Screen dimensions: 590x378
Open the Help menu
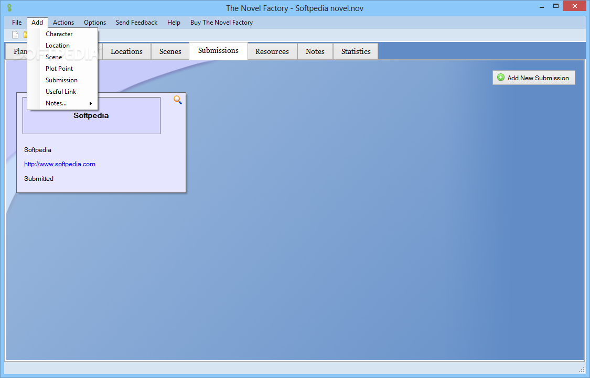(x=174, y=23)
